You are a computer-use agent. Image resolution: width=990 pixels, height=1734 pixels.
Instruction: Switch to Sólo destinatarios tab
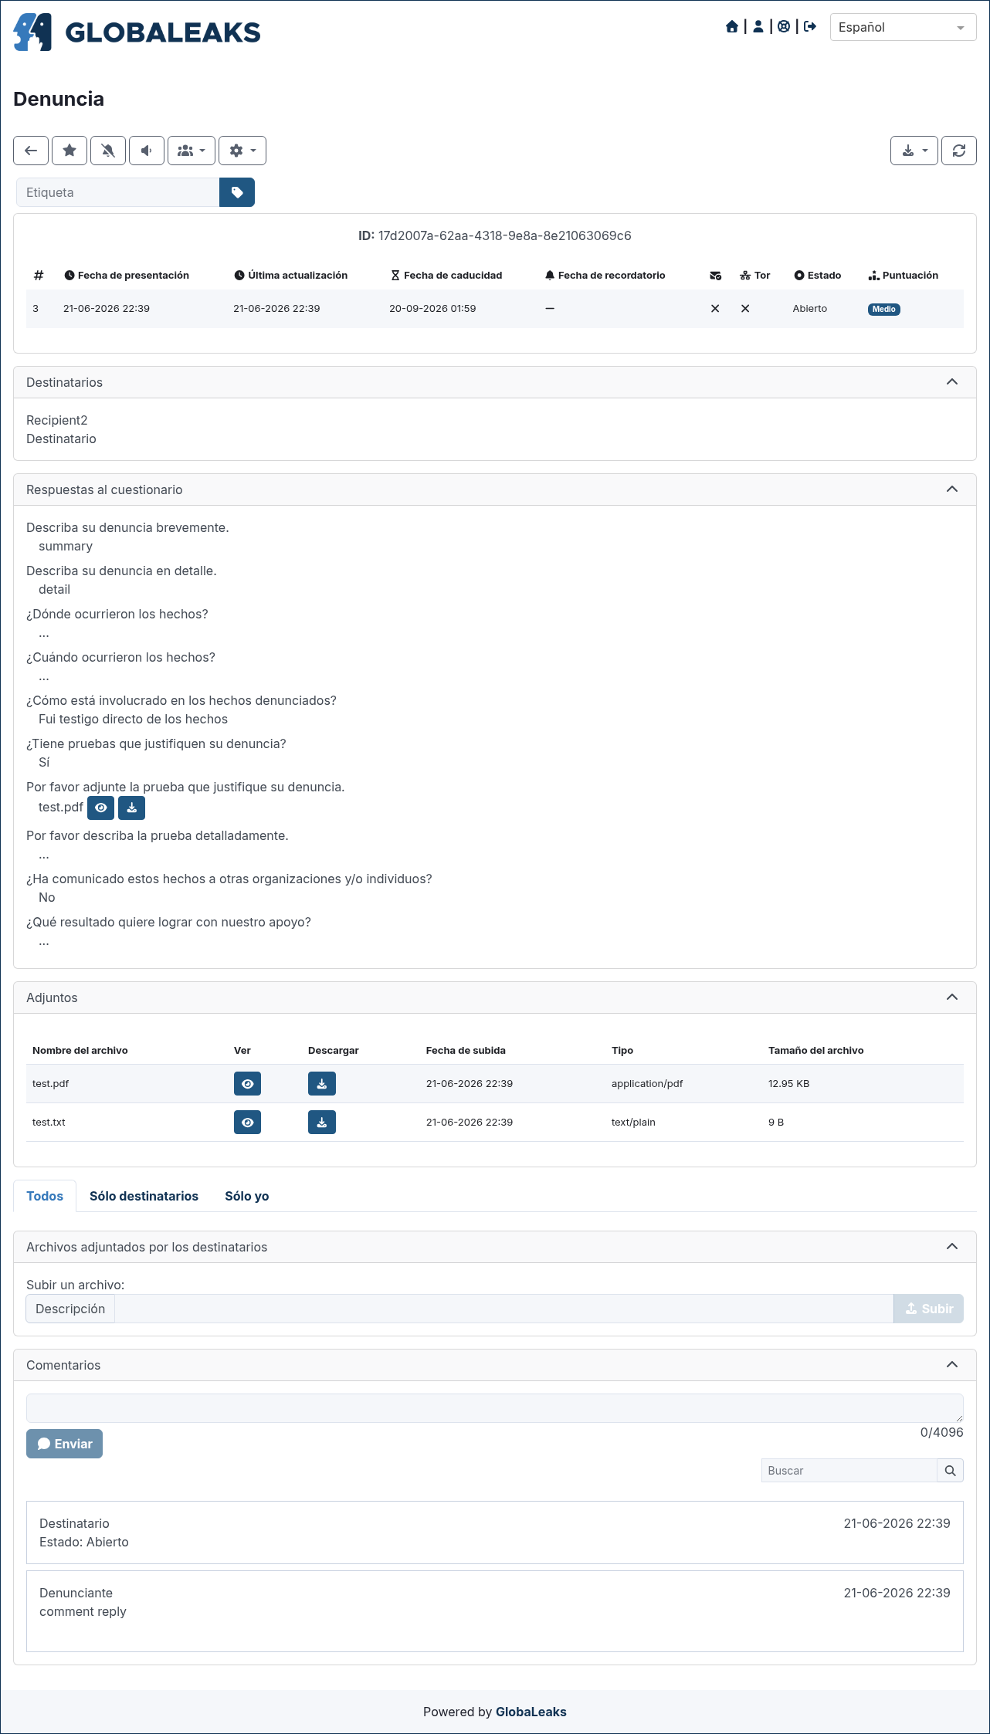(x=144, y=1196)
